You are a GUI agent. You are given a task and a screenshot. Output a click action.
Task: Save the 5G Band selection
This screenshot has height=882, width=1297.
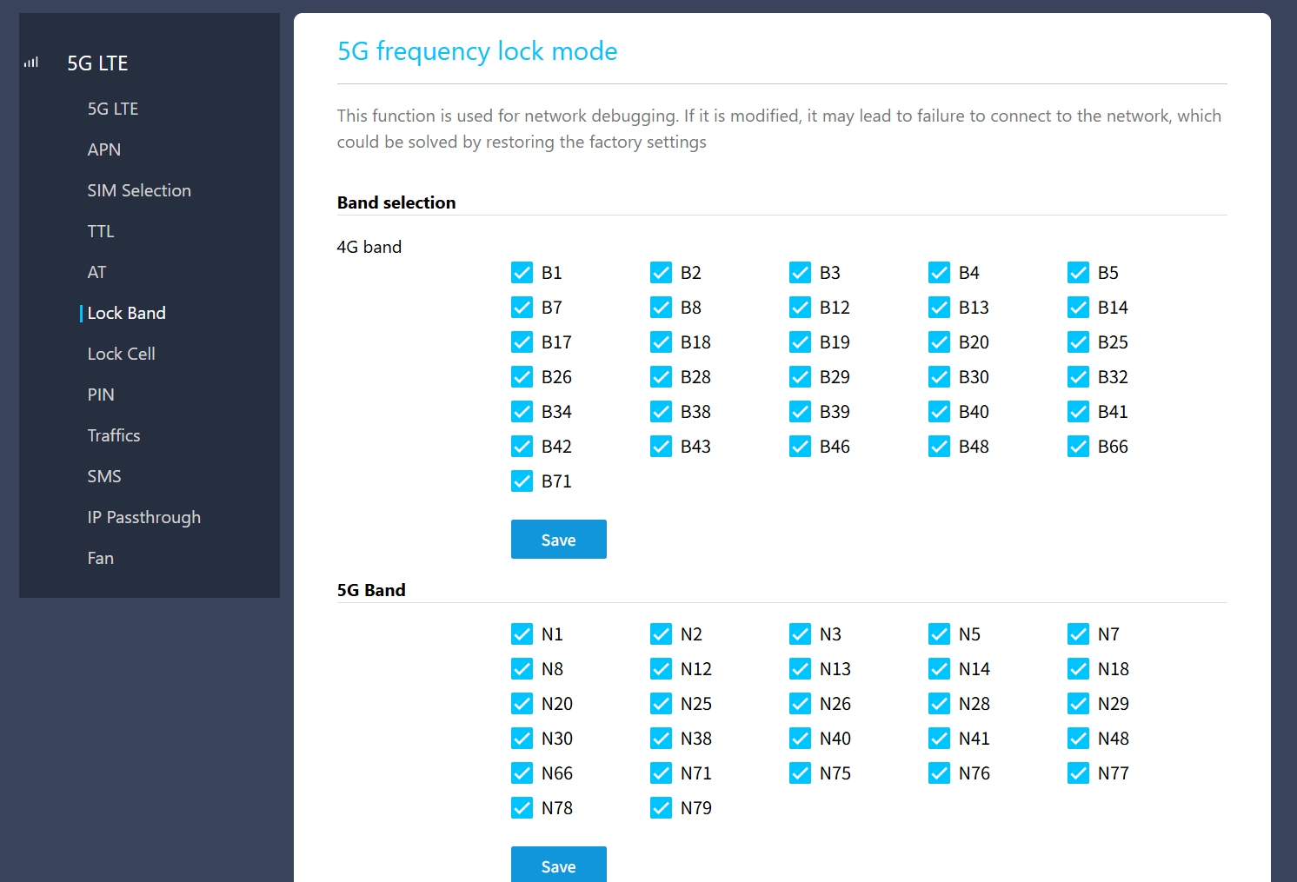coord(559,865)
